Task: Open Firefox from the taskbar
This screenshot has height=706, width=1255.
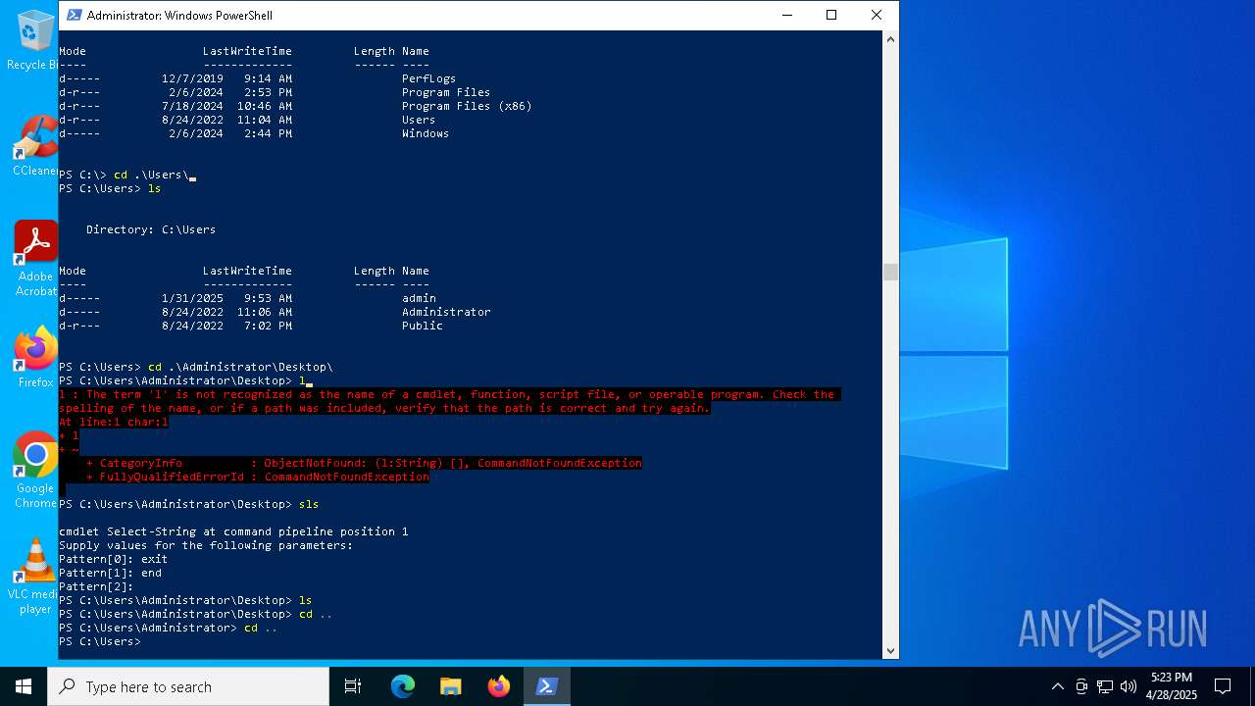Action: point(498,686)
